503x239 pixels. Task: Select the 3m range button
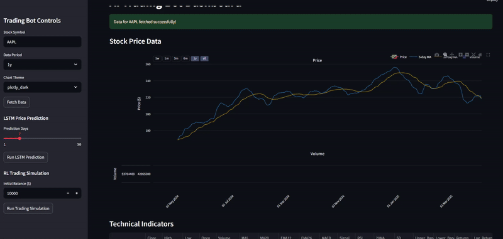pos(176,58)
